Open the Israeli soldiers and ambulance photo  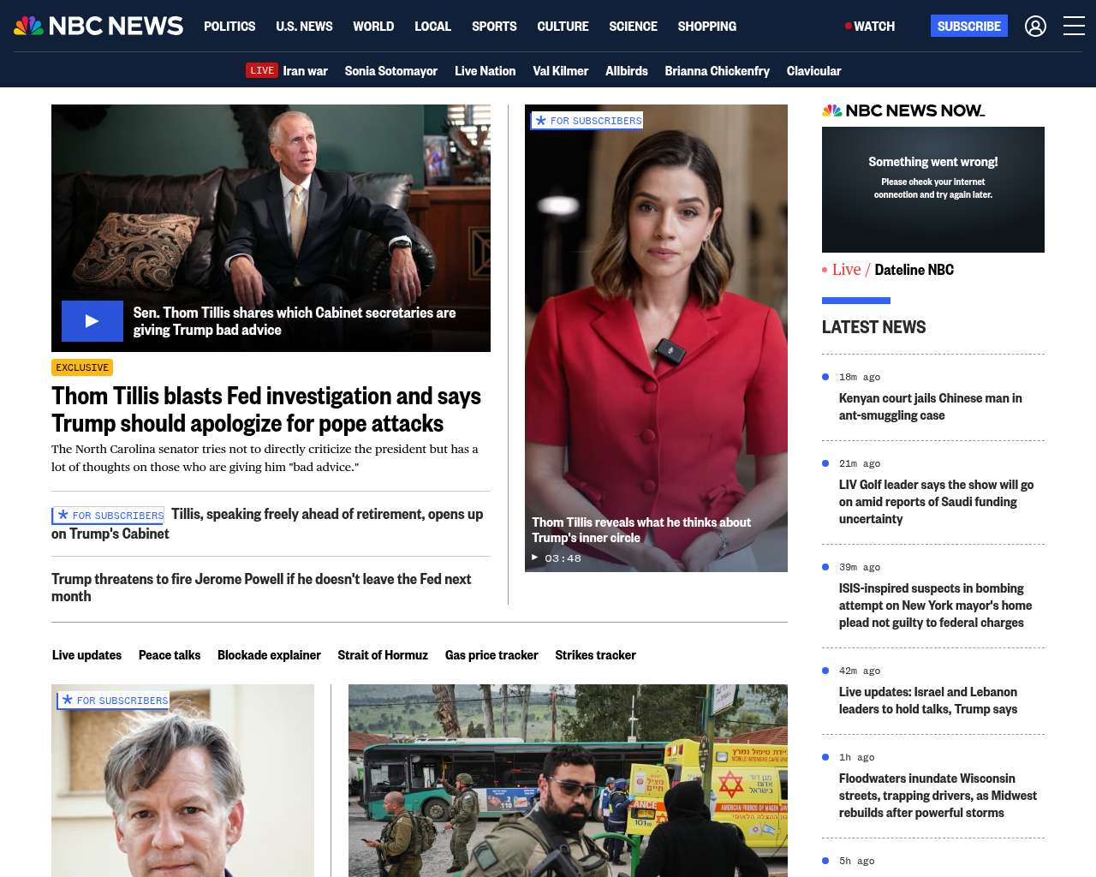(568, 779)
